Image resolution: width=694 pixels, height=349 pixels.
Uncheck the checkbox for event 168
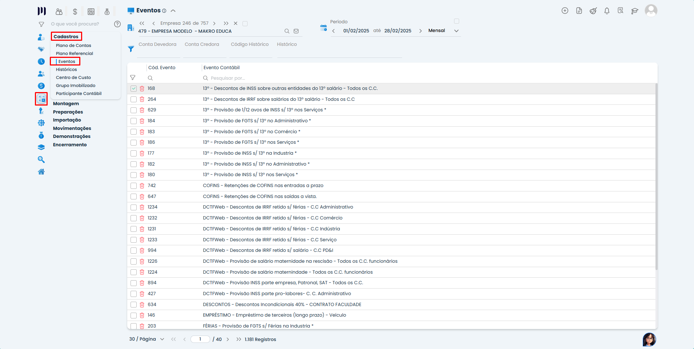[x=134, y=88]
